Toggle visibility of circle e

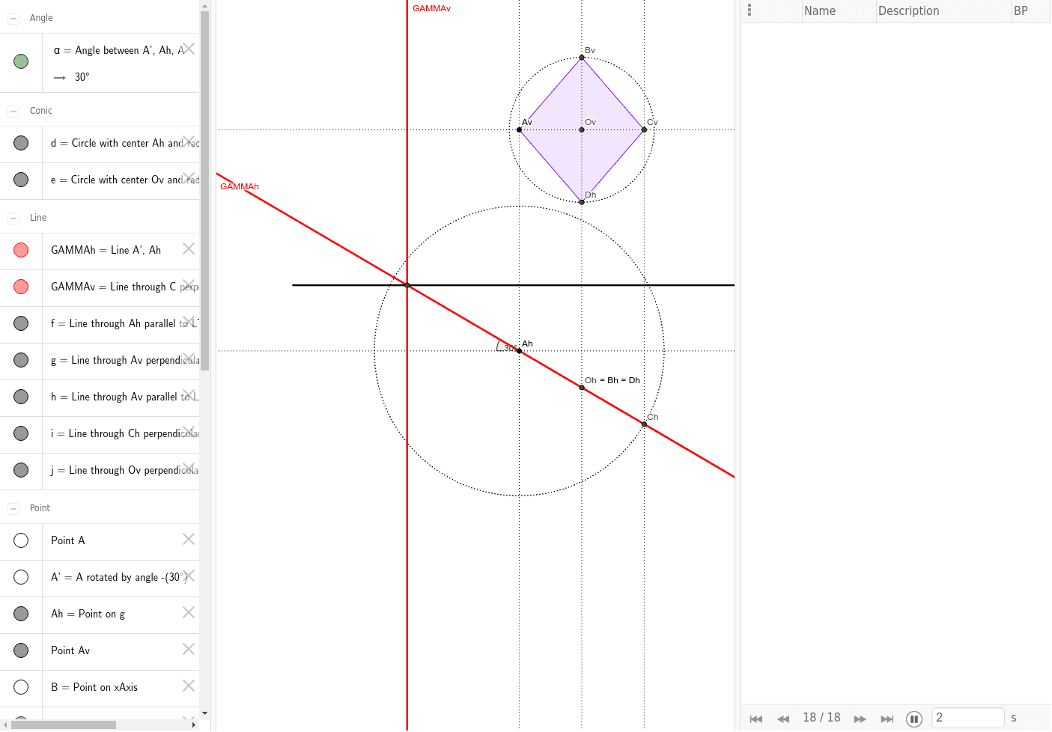point(21,180)
